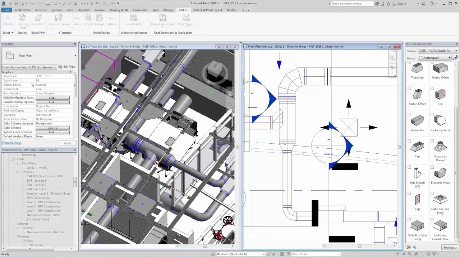Open the Properties help link
The height and width of the screenshot is (258, 460).
11,143
